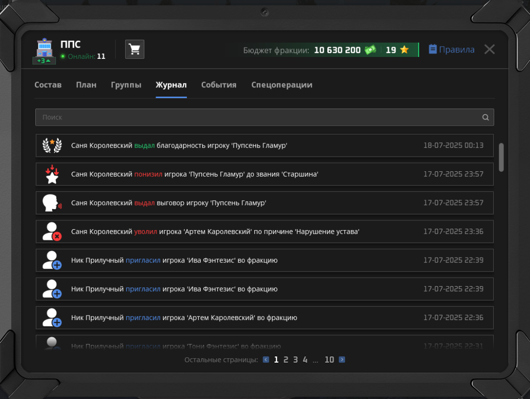Go to previous journal page arrow
Viewport: 530px width, 399px height.
(x=266, y=359)
